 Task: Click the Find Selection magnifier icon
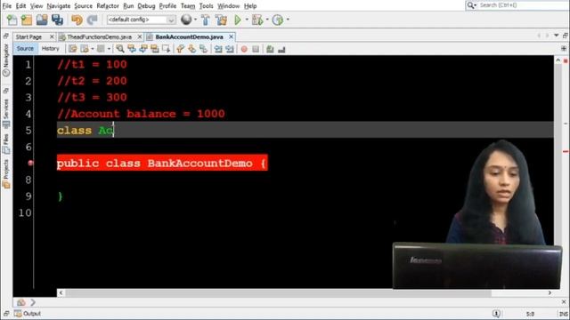[x=120, y=49]
